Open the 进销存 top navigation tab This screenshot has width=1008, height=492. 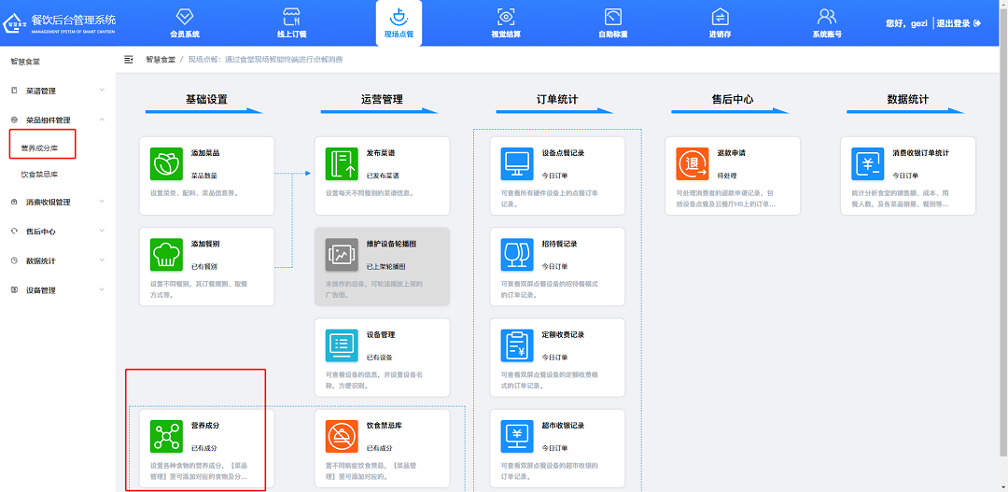coord(720,23)
